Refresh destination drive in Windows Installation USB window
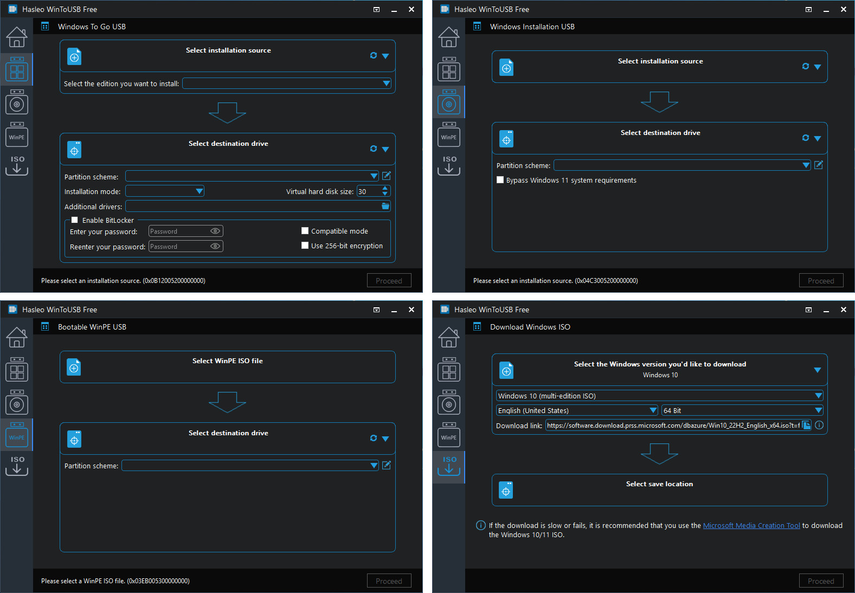Image resolution: width=855 pixels, height=593 pixels. (x=806, y=138)
